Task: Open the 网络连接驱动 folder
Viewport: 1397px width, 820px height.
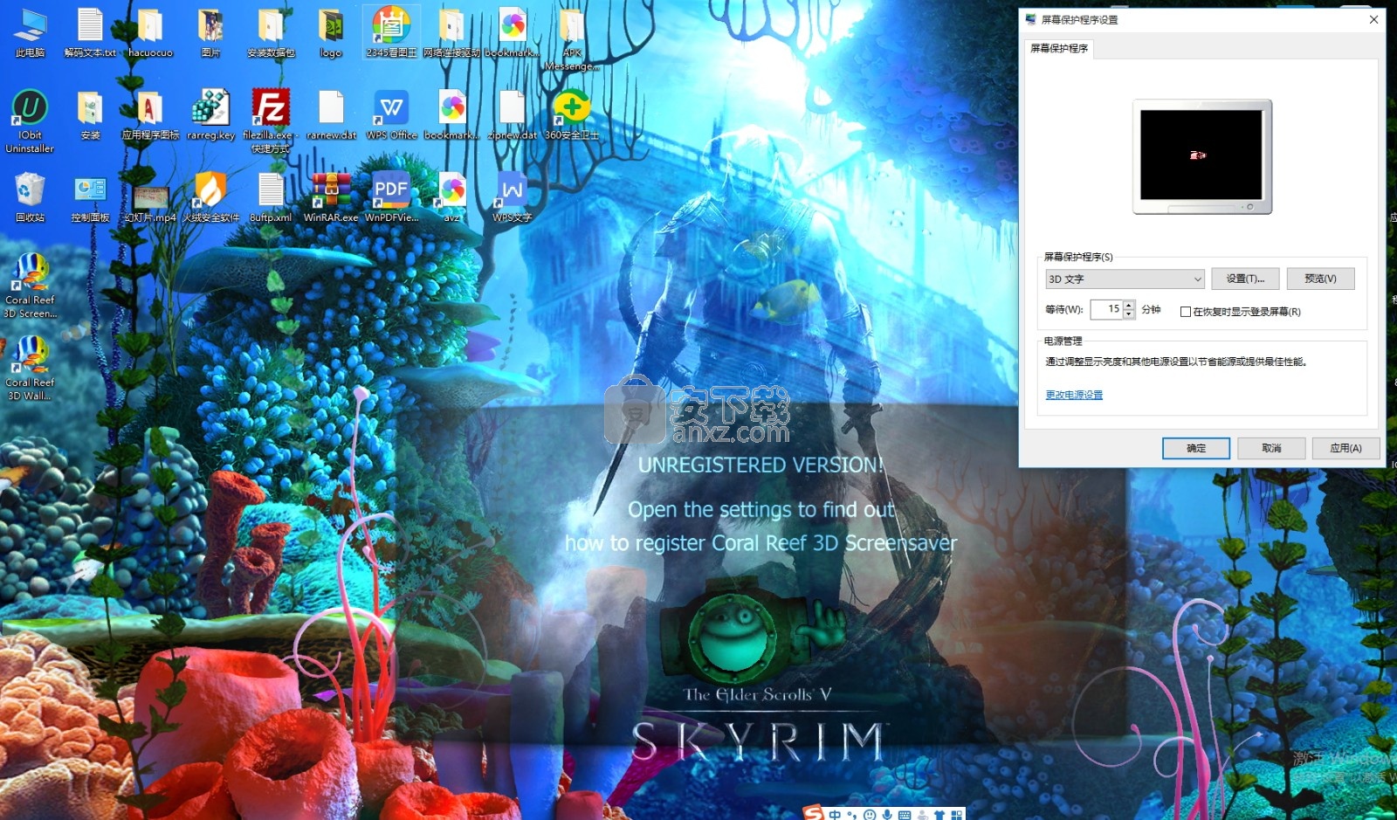Action: pos(451,33)
